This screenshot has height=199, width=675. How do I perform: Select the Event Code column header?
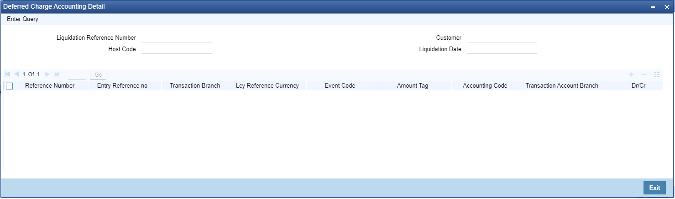(340, 86)
